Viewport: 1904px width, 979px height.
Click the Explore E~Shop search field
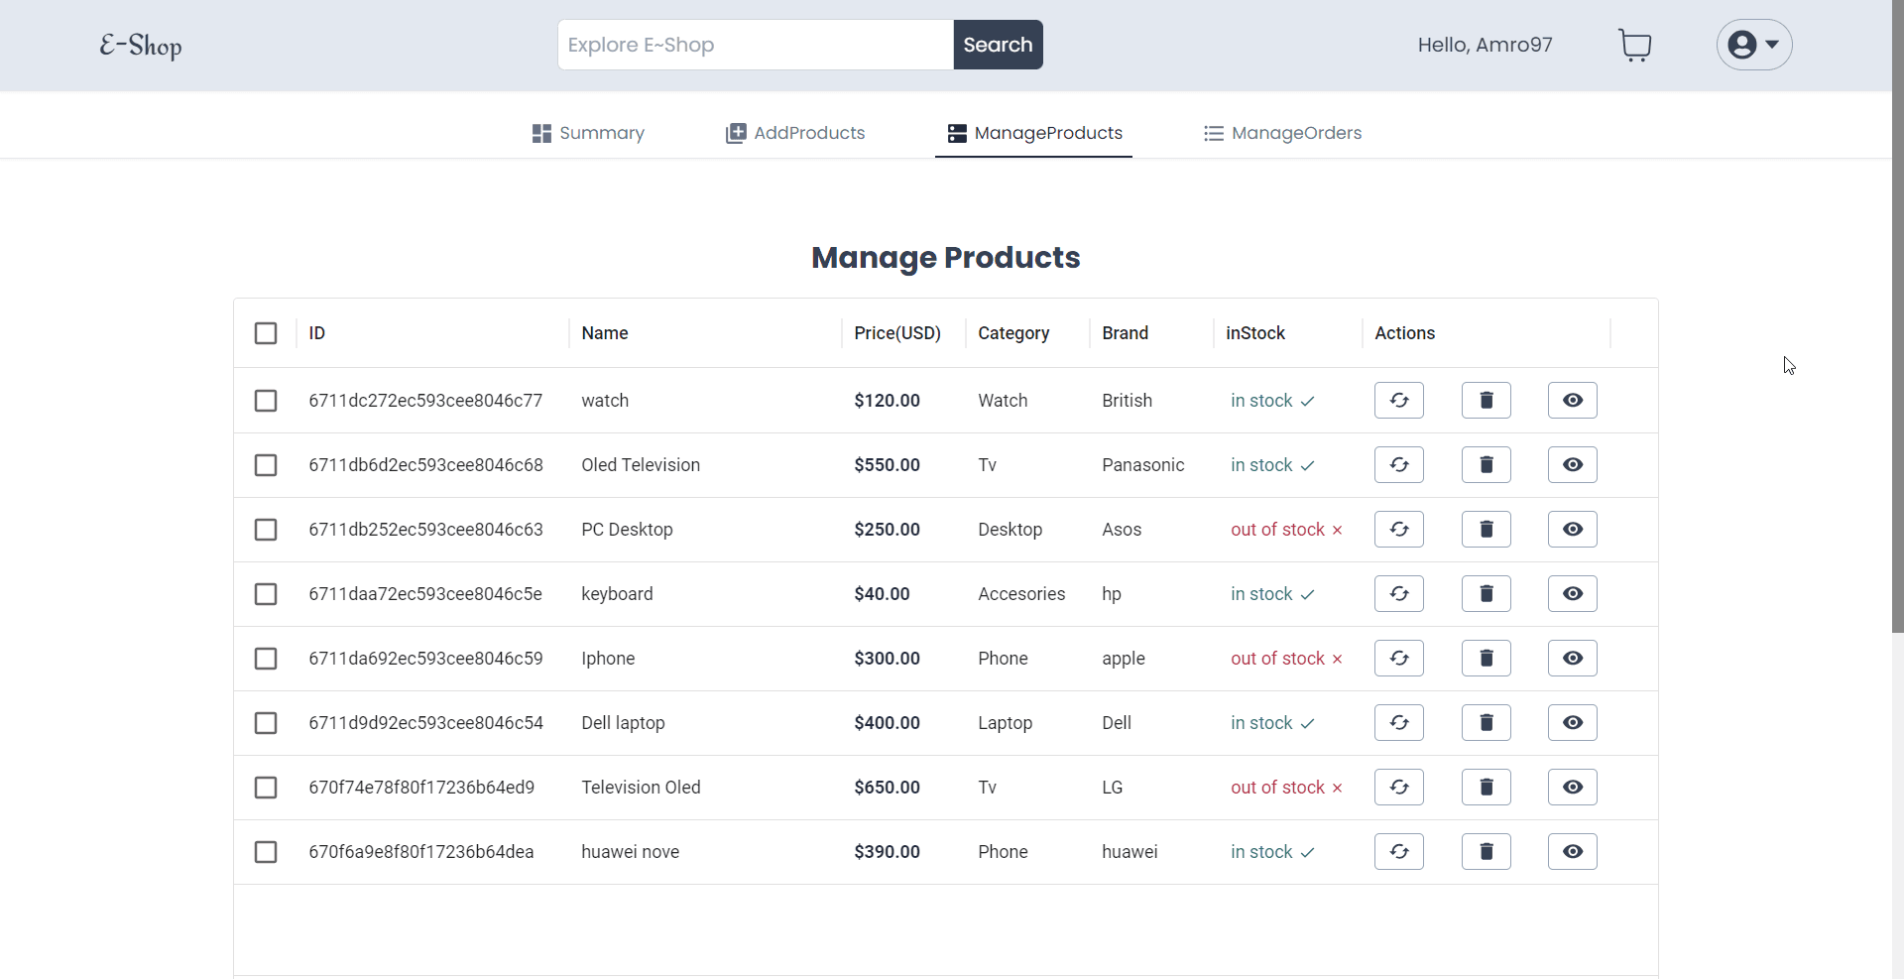tap(755, 45)
